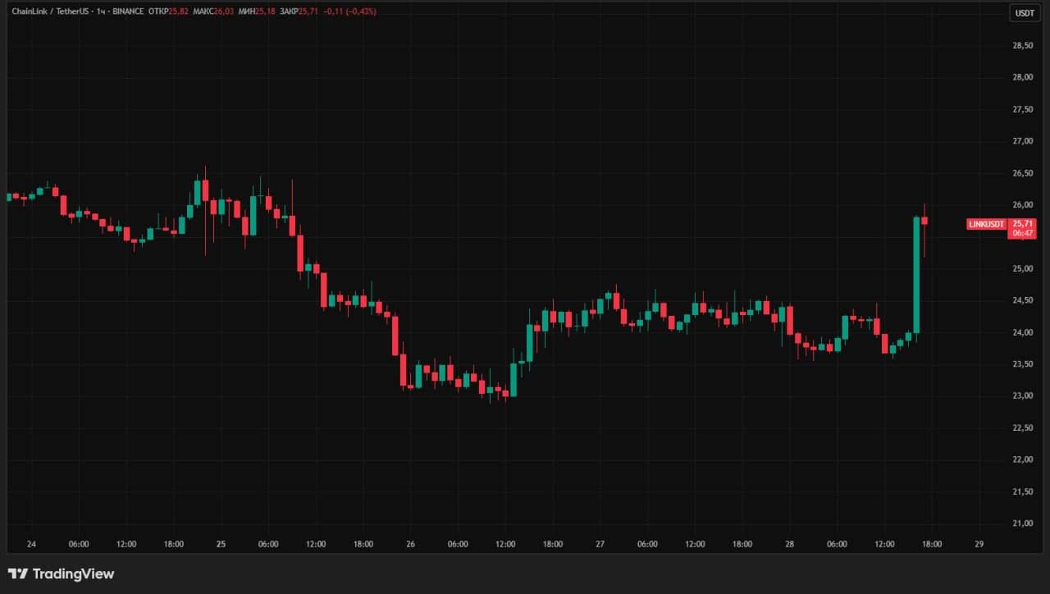Click the 26,00 price axis label
The width and height of the screenshot is (1050, 594).
pyautogui.click(x=1022, y=205)
